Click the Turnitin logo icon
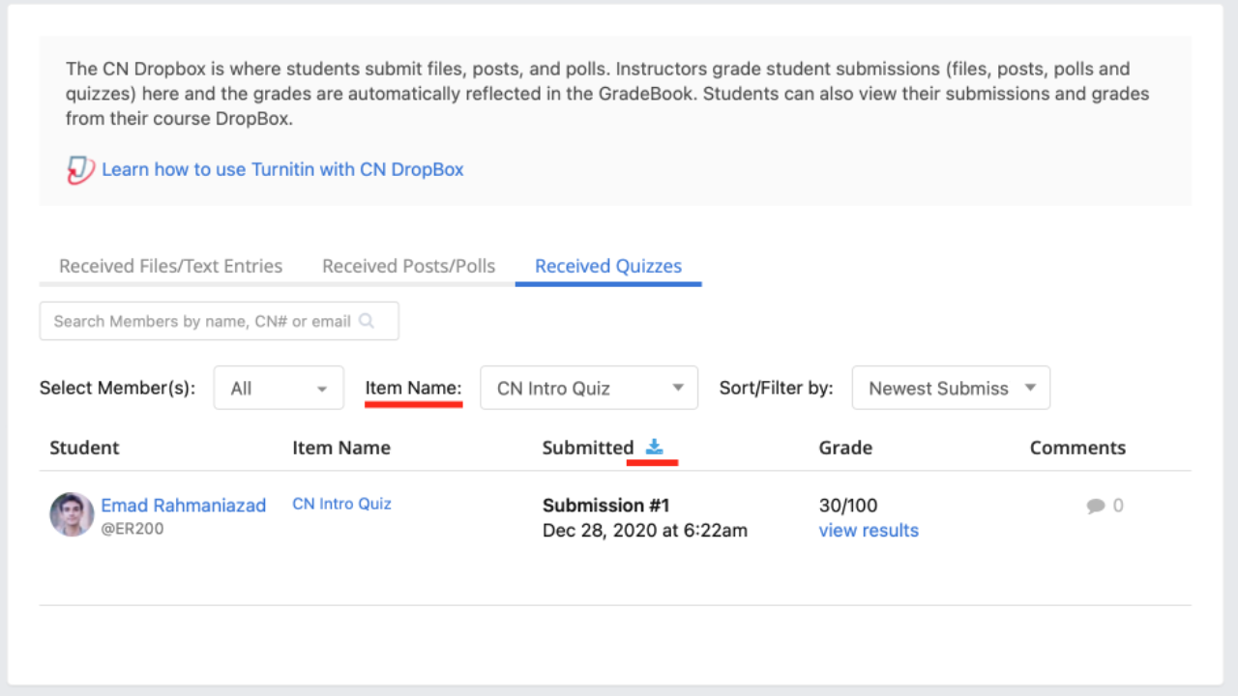This screenshot has height=696, width=1238. (80, 170)
